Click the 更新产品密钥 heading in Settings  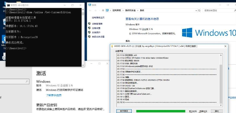tap(47, 105)
